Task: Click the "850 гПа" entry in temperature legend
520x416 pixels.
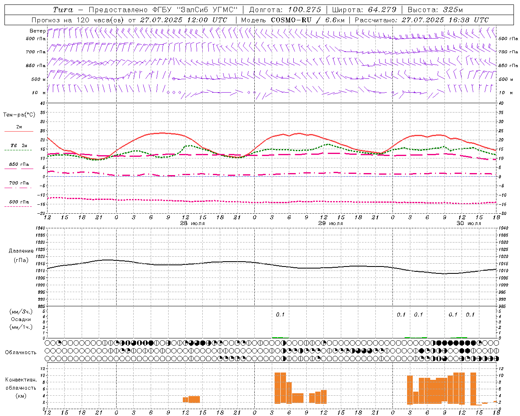Action: (x=19, y=165)
